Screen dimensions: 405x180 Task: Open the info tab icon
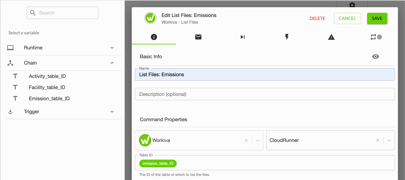pyautogui.click(x=154, y=37)
